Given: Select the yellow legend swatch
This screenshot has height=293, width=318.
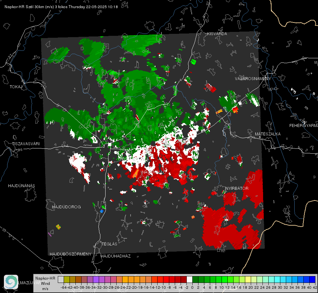Looking at the screenshot, I should coord(248,279).
